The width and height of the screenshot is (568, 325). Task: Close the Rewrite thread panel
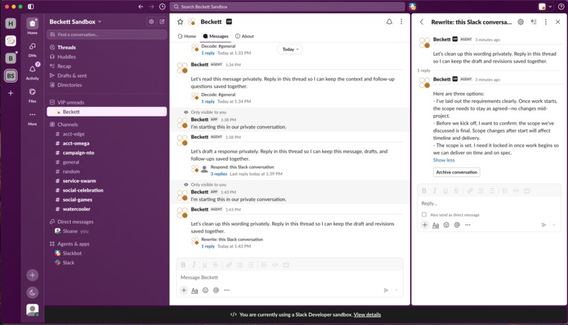558,22
